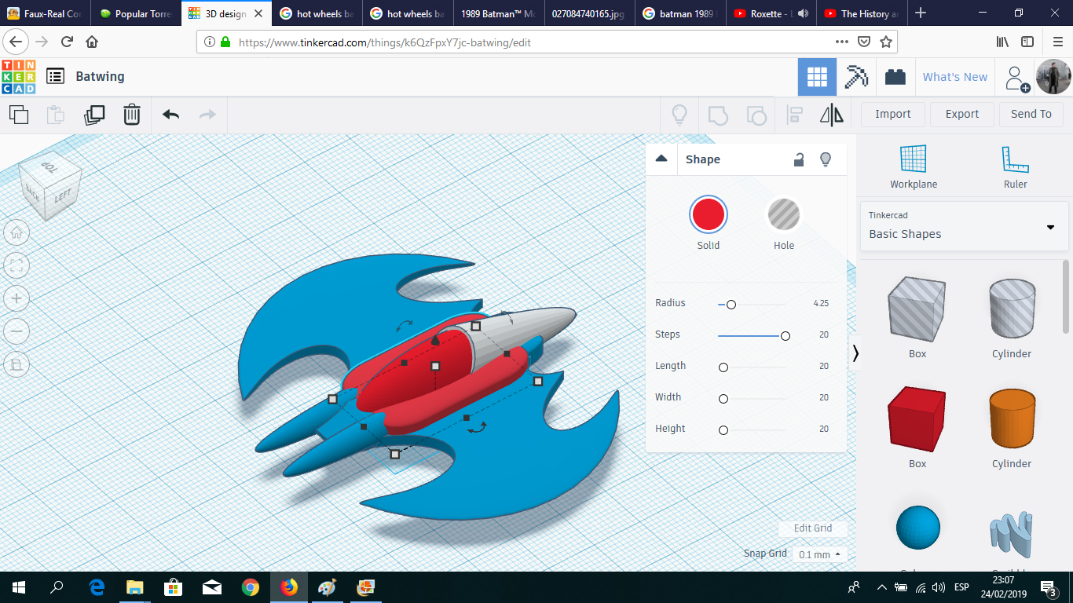Delete selection with the trash icon
This screenshot has width=1073, height=603.
coord(131,115)
